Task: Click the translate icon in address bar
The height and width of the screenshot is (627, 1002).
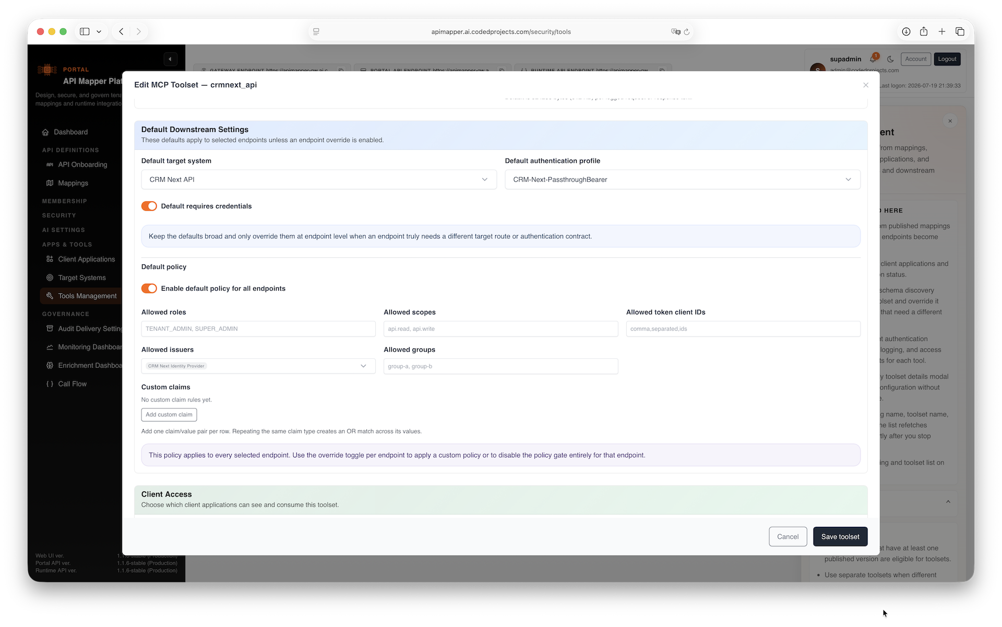Action: [x=676, y=32]
